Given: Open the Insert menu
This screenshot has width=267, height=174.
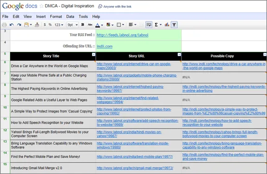Looking at the screenshot, I should [41, 17].
